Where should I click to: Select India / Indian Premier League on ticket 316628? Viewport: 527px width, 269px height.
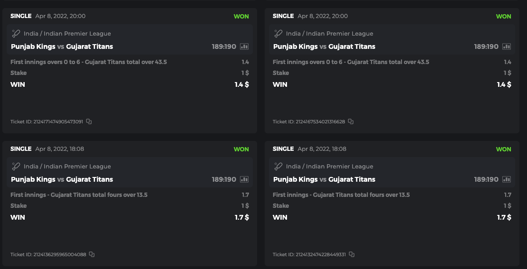click(x=329, y=34)
